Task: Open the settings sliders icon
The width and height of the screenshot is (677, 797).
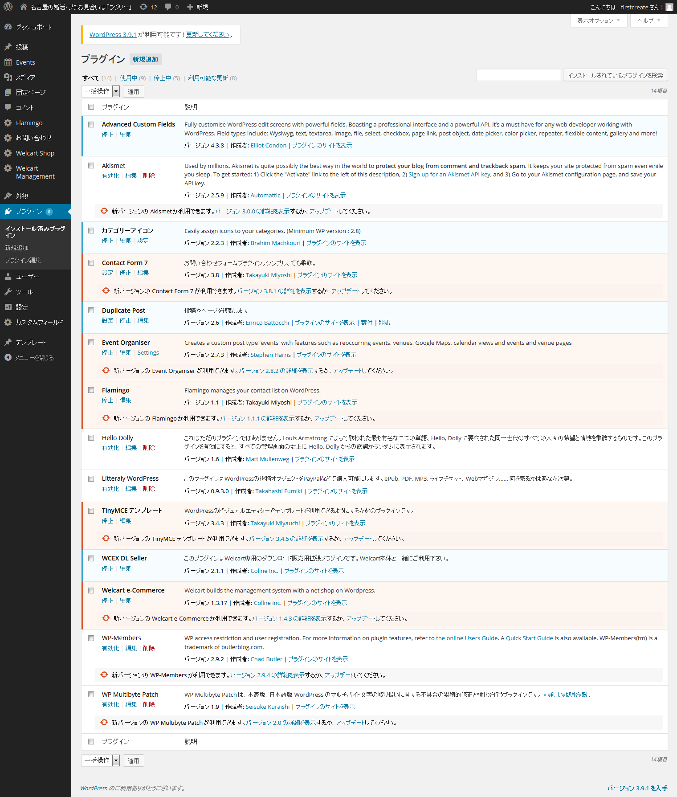Action: (x=8, y=307)
